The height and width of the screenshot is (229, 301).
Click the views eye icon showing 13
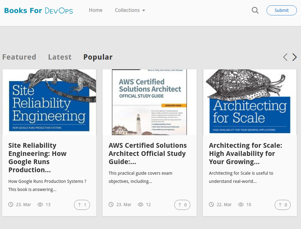pos(40,204)
